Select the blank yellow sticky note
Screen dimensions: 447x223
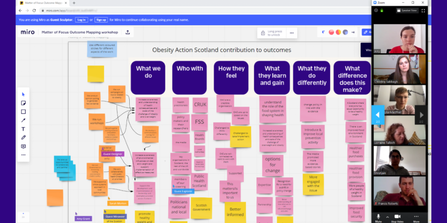(x=96, y=74)
